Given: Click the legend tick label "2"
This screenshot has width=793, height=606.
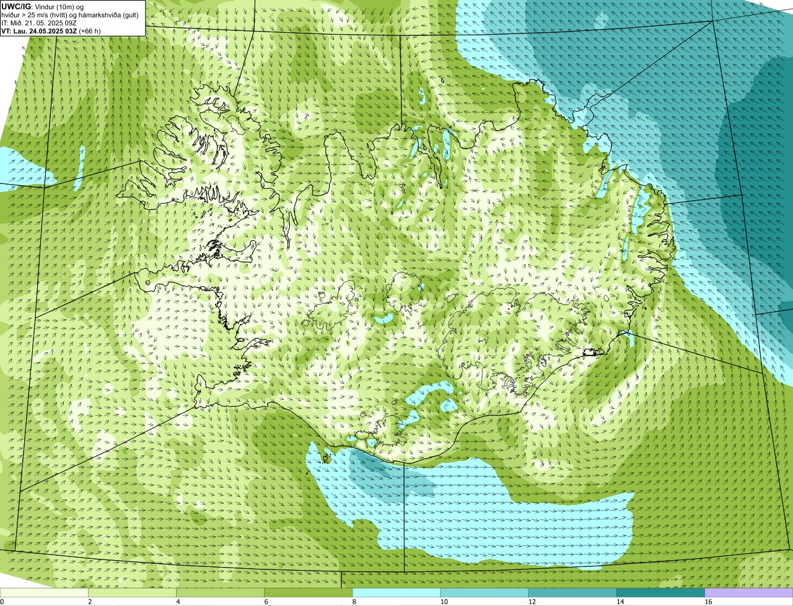Looking at the screenshot, I should pyautogui.click(x=90, y=602).
